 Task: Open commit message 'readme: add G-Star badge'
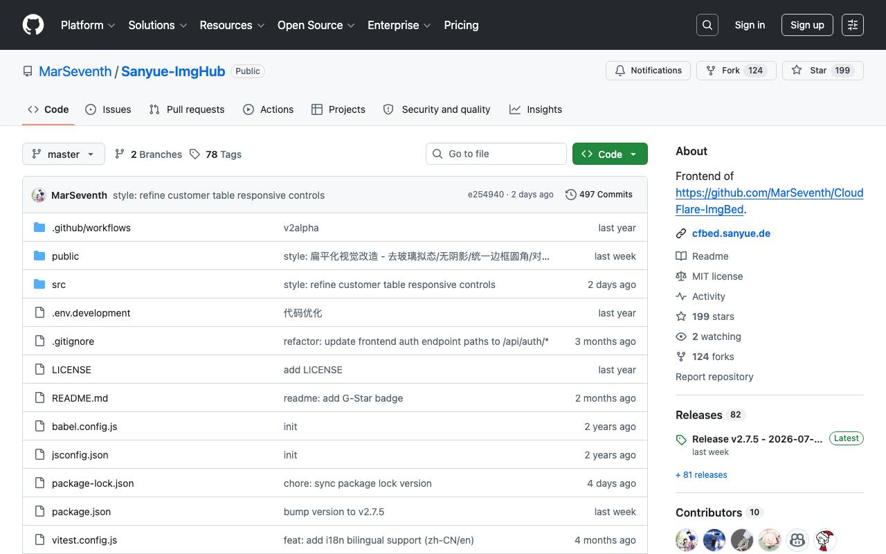point(343,398)
